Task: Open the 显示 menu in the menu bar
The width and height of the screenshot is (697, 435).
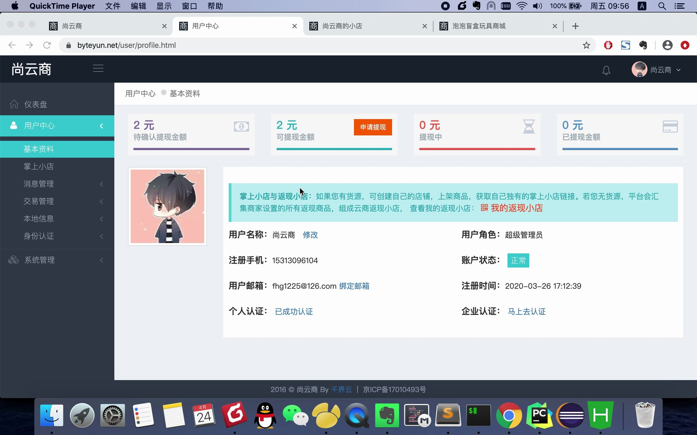Action: (x=164, y=6)
